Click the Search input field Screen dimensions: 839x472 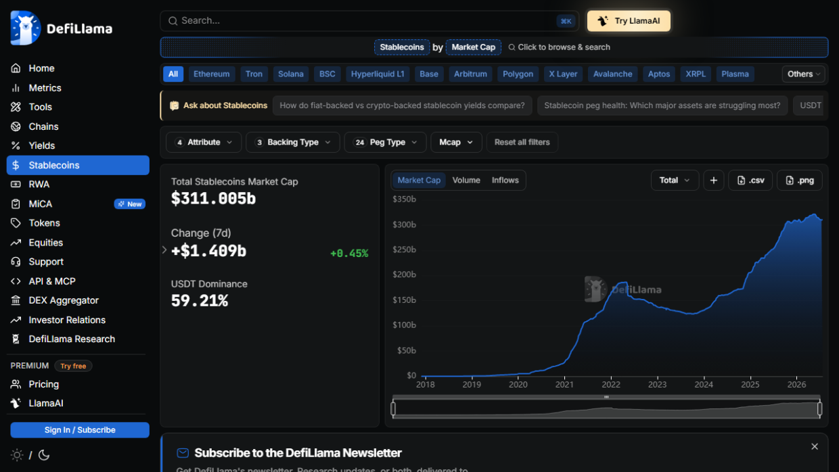pos(369,21)
